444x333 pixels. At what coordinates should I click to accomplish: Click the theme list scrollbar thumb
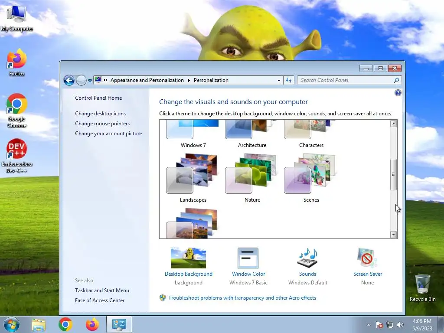point(393,174)
